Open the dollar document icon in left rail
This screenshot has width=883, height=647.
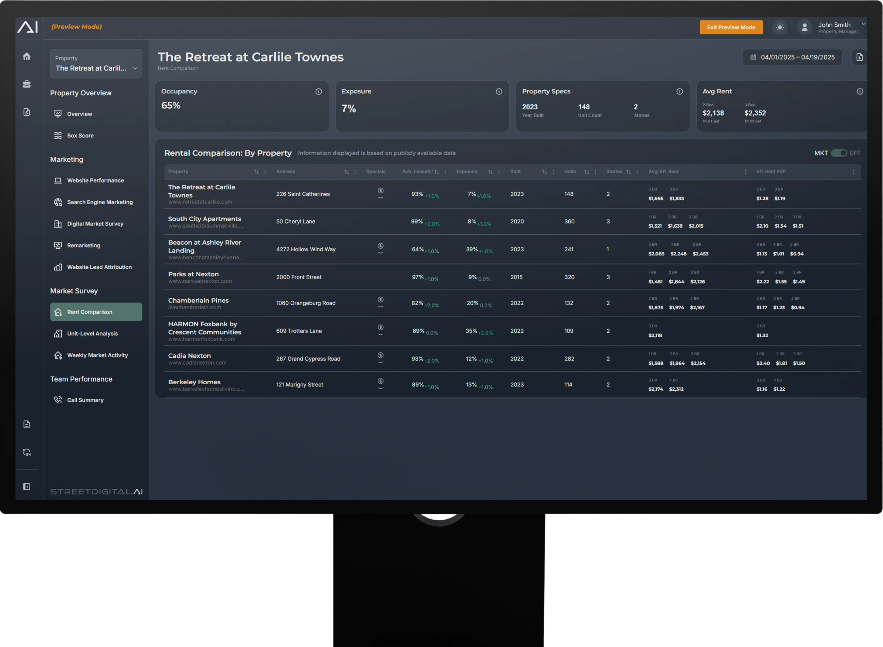pyautogui.click(x=27, y=112)
